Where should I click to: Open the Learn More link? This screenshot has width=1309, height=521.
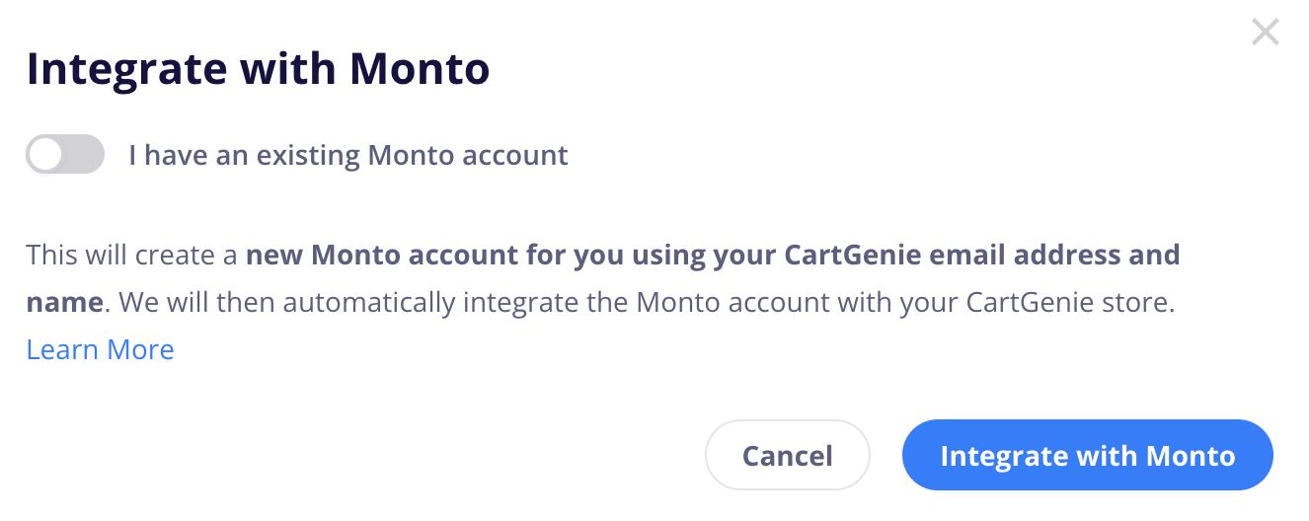click(100, 349)
